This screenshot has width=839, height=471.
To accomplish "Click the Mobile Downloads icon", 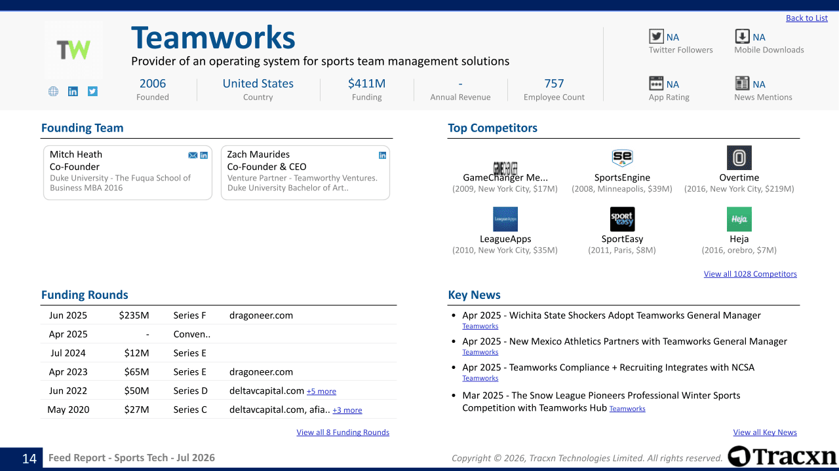I will [x=742, y=37].
